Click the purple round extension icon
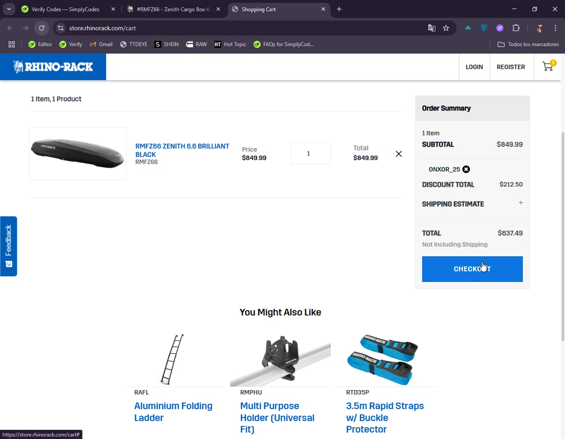The height and width of the screenshot is (439, 565). [x=500, y=28]
